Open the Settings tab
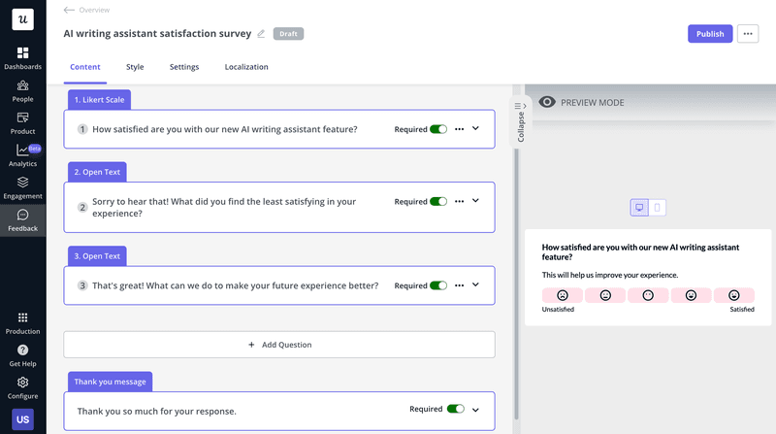This screenshot has height=434, width=776. tap(184, 67)
